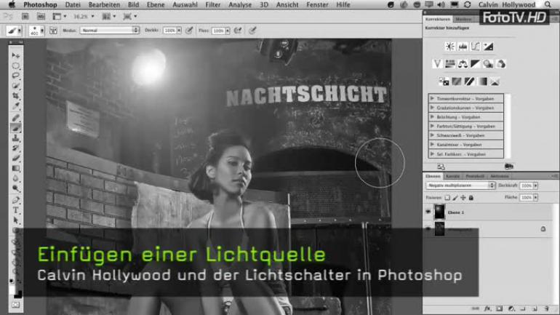Open layer Deckkraft opacity arrow
This screenshot has width=560, height=315.
pyautogui.click(x=536, y=186)
